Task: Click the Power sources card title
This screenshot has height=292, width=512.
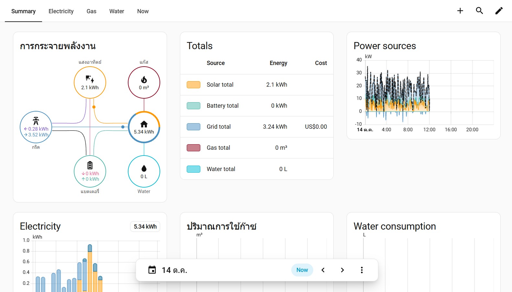Action: [x=385, y=46]
